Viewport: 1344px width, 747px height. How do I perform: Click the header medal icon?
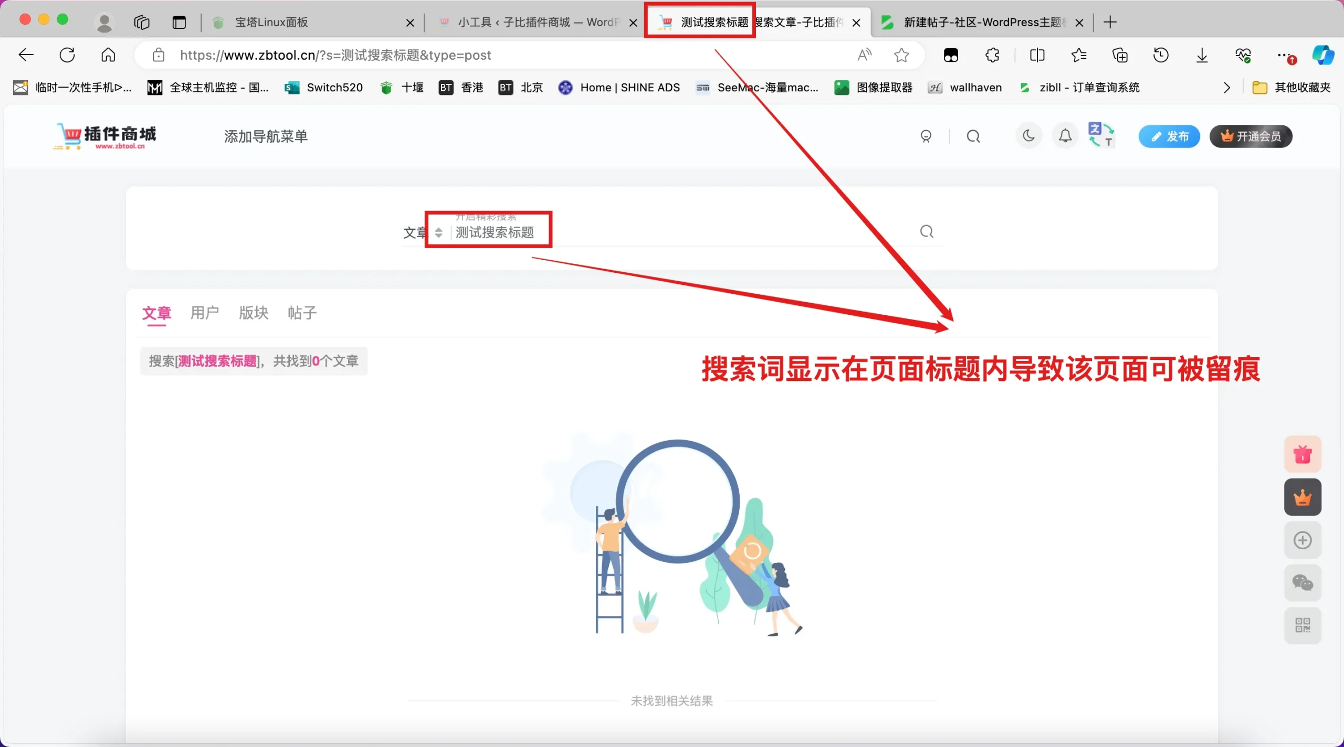(926, 136)
